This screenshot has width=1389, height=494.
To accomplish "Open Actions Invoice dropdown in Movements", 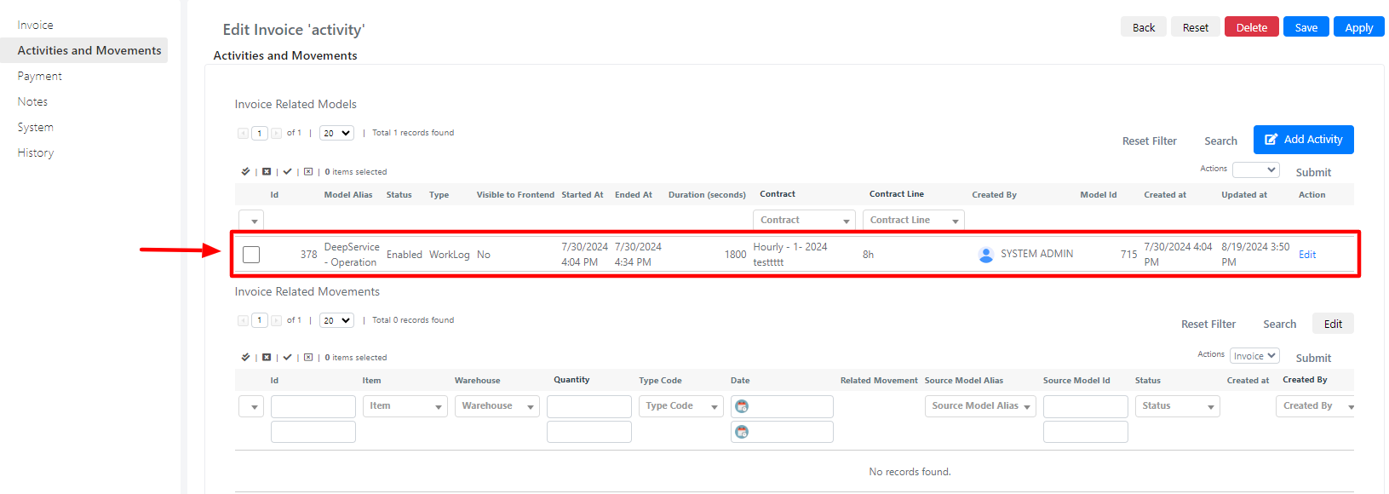I will click(x=1254, y=355).
